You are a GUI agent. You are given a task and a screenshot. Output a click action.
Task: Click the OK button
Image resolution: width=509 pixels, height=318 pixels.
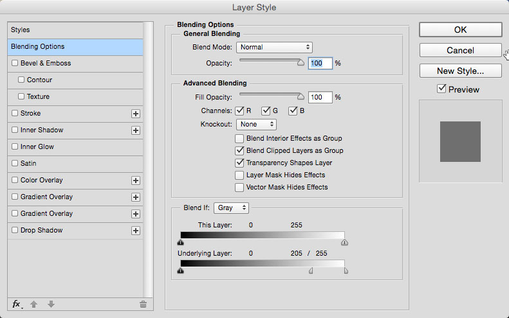[460, 30]
